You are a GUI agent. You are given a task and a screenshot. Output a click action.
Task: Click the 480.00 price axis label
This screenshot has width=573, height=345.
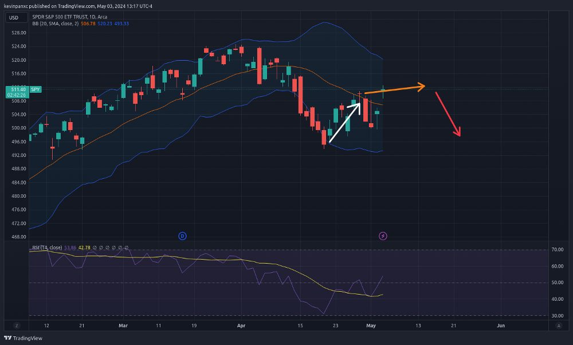19,196
